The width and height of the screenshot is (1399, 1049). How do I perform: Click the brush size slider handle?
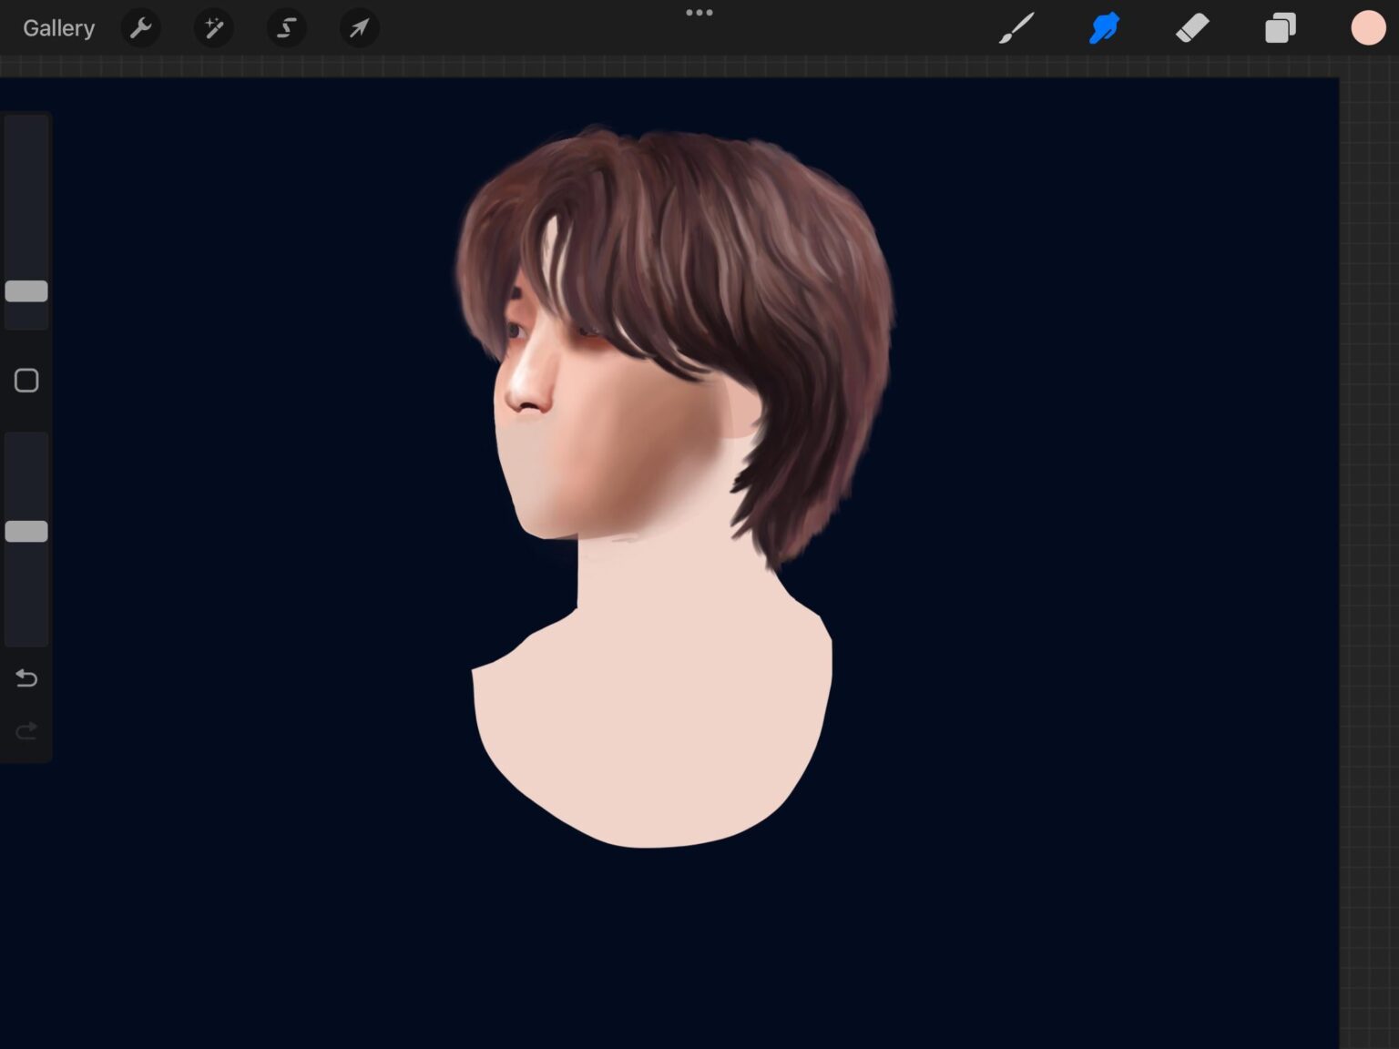26,291
